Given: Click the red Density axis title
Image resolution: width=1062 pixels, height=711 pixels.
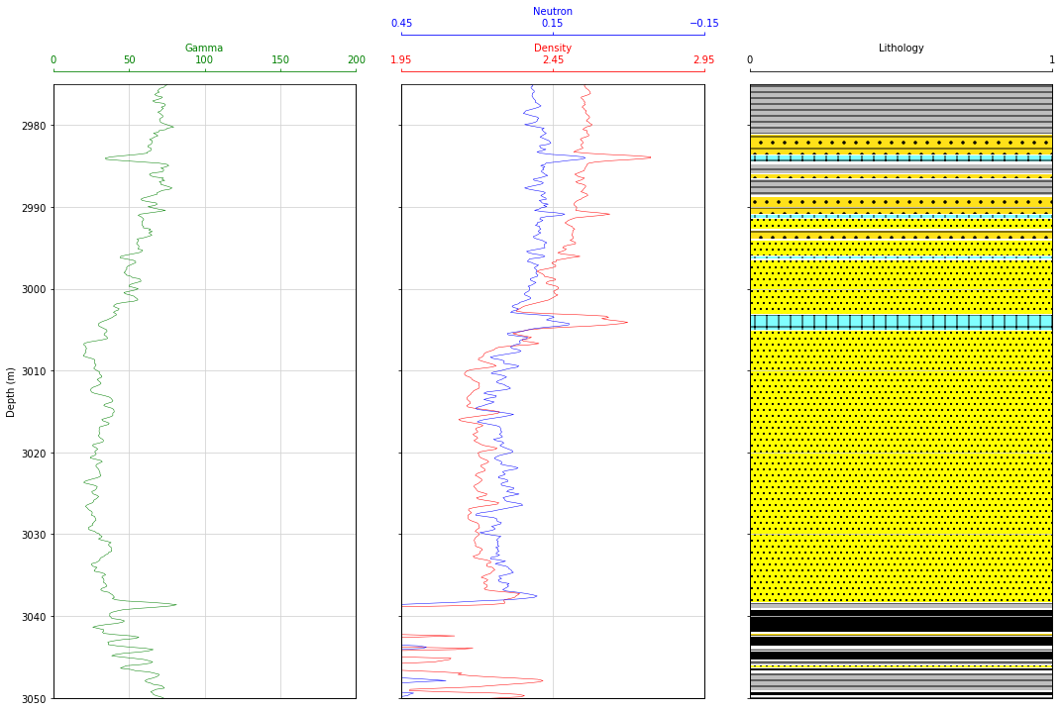Looking at the screenshot, I should 553,48.
